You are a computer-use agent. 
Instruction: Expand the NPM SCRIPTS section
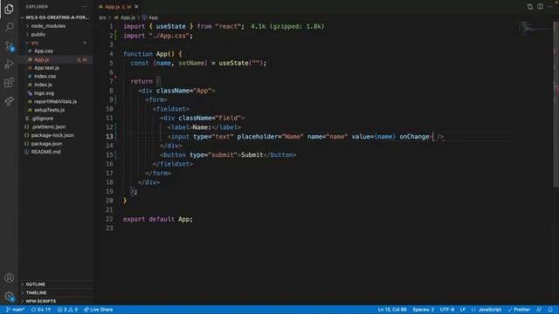tap(56, 301)
